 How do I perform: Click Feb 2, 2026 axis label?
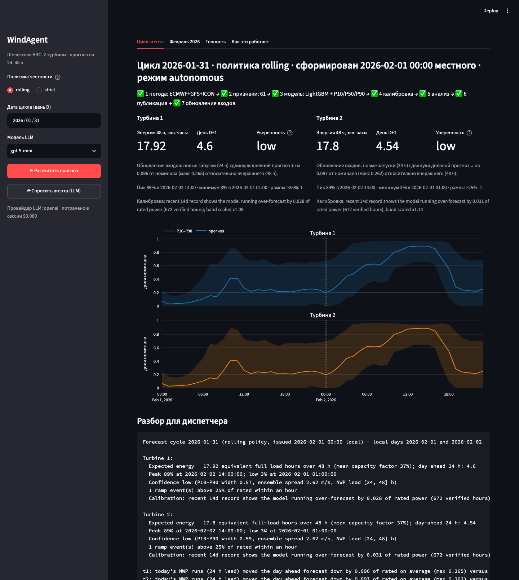pos(326,400)
